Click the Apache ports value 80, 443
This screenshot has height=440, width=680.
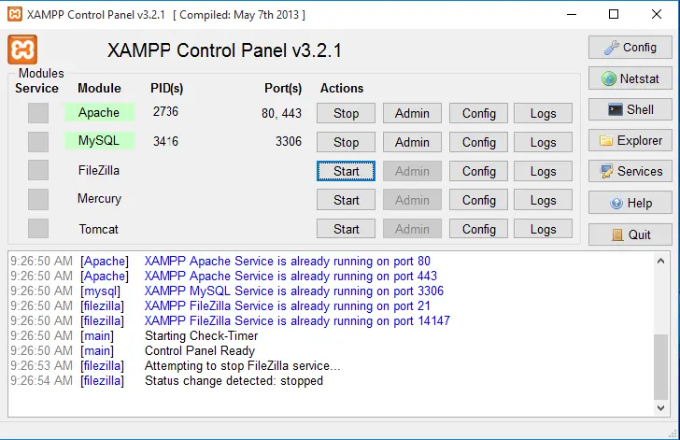coord(281,113)
